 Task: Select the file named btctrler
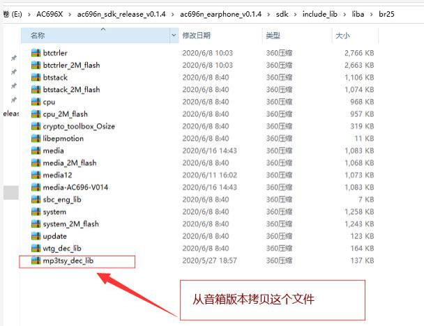(55, 53)
